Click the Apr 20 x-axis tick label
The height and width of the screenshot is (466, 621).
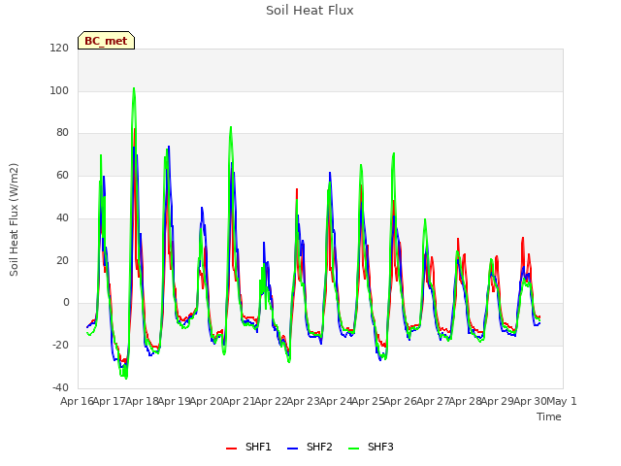tap(207, 401)
